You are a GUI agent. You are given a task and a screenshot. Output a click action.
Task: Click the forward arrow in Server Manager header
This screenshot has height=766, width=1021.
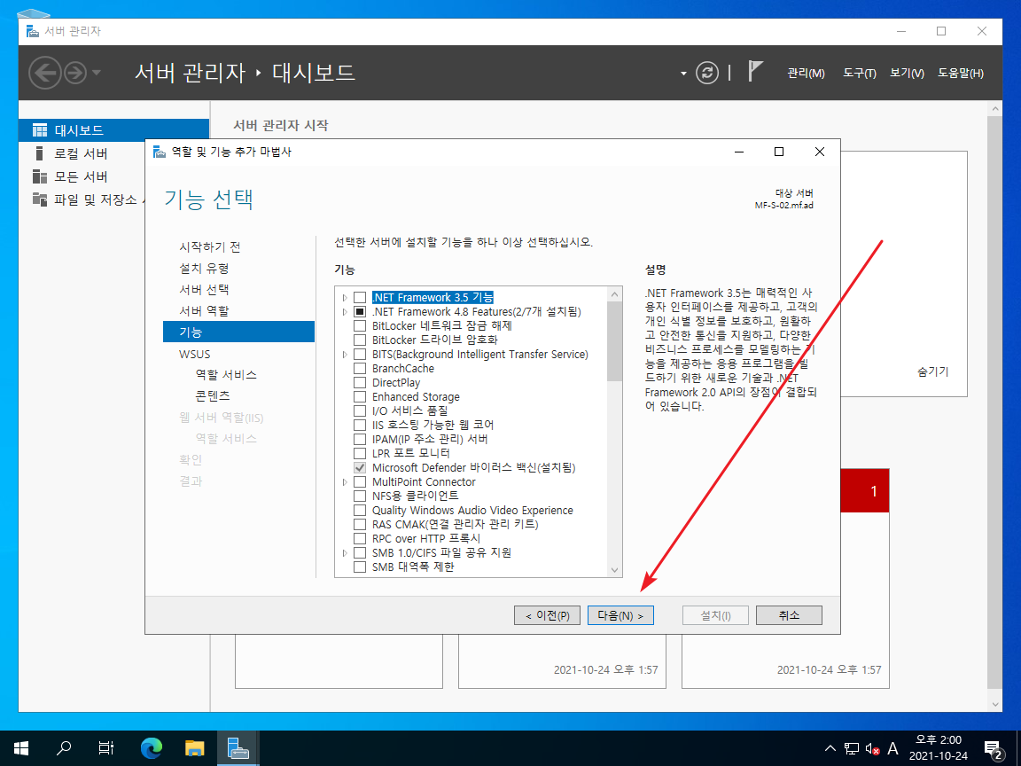(75, 73)
